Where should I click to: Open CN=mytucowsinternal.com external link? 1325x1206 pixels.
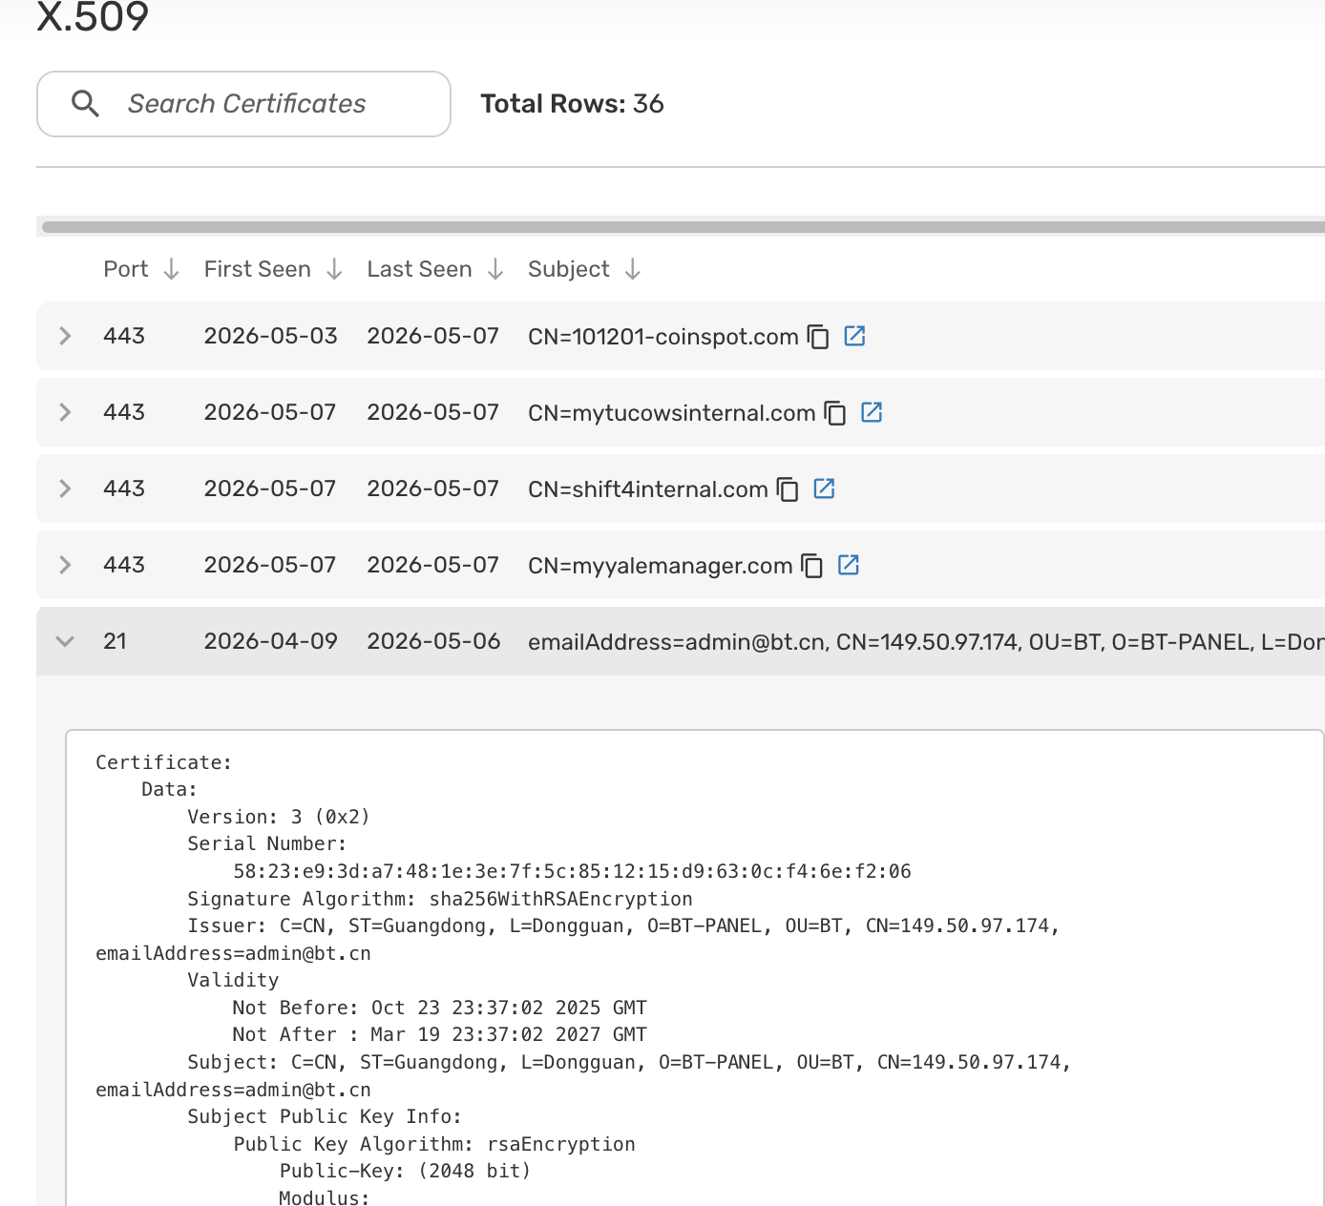point(872,412)
